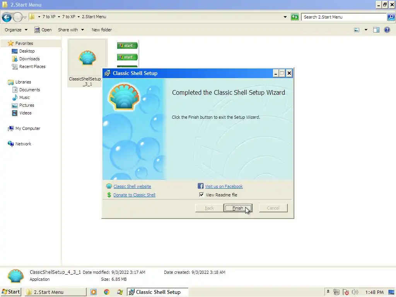
Task: Click the green dollar donate icon
Action: (109, 195)
